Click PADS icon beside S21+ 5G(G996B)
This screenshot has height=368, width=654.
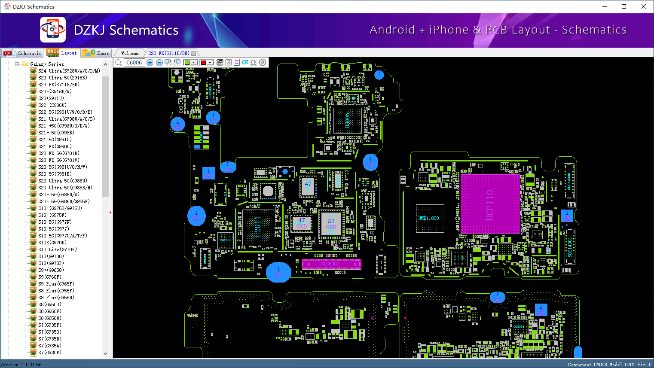pos(33,132)
